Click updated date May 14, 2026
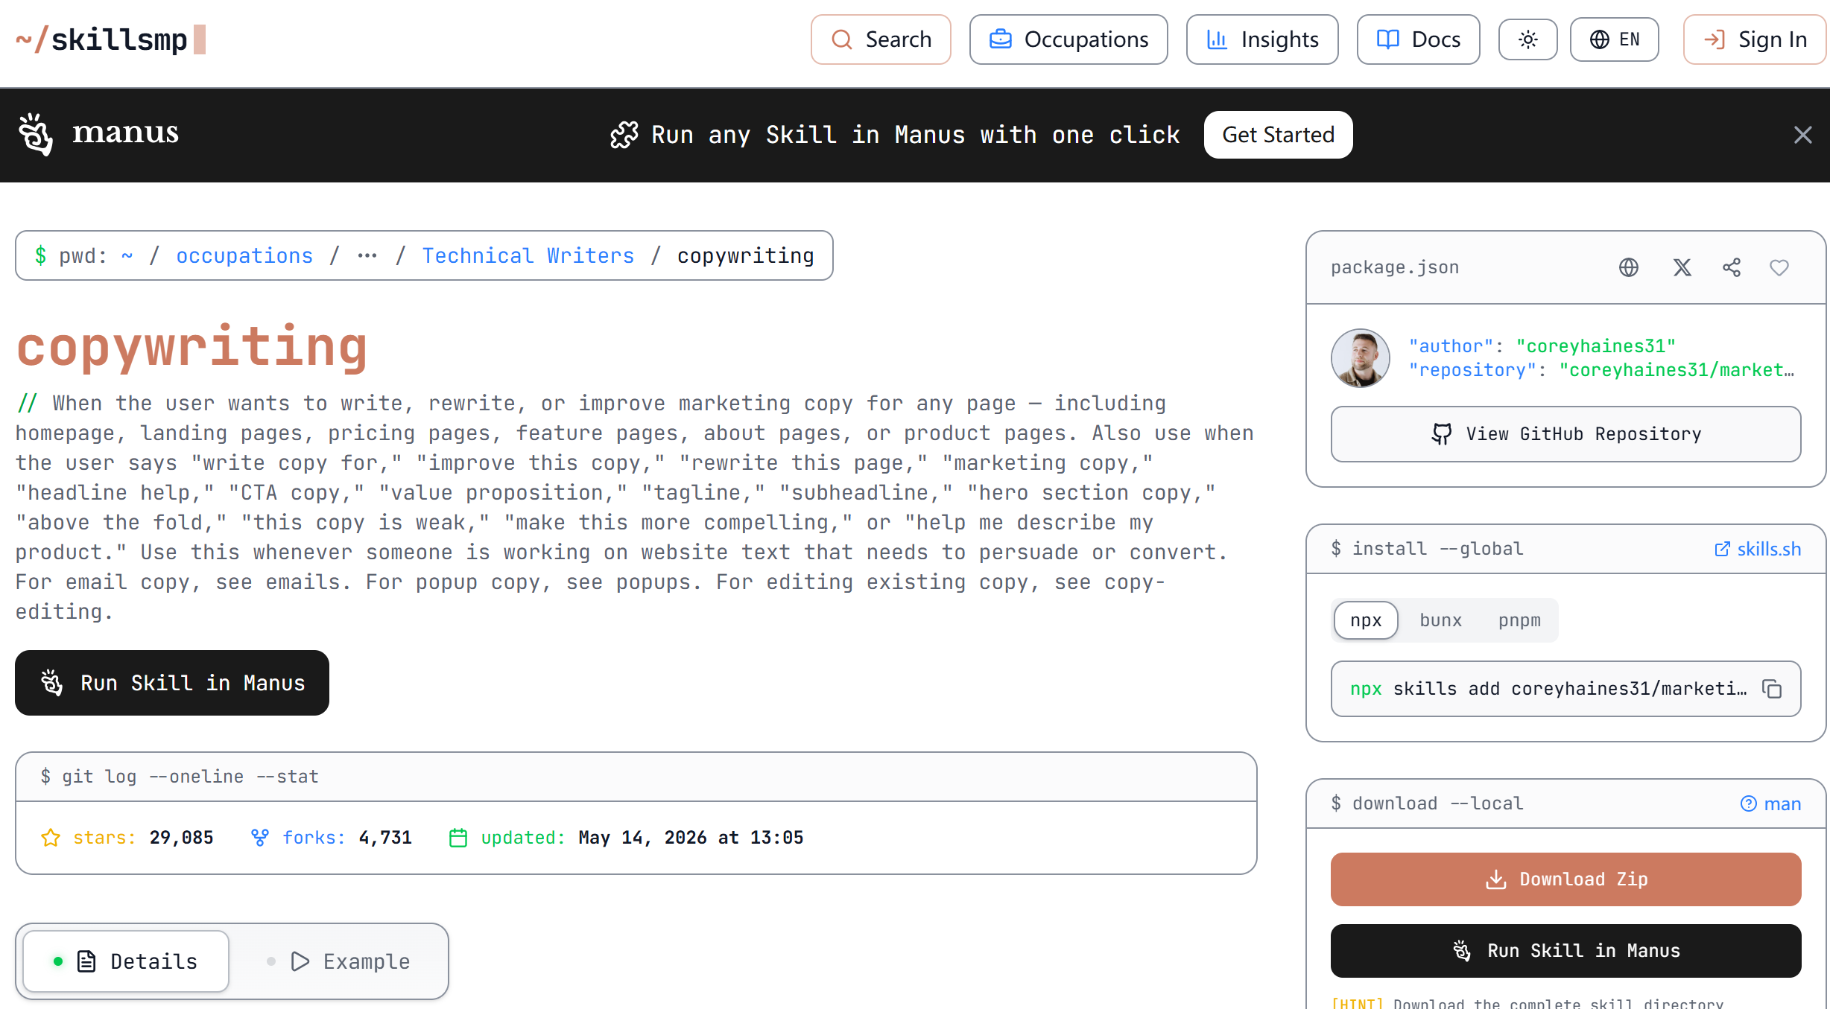Image resolution: width=1830 pixels, height=1009 pixels. click(691, 838)
